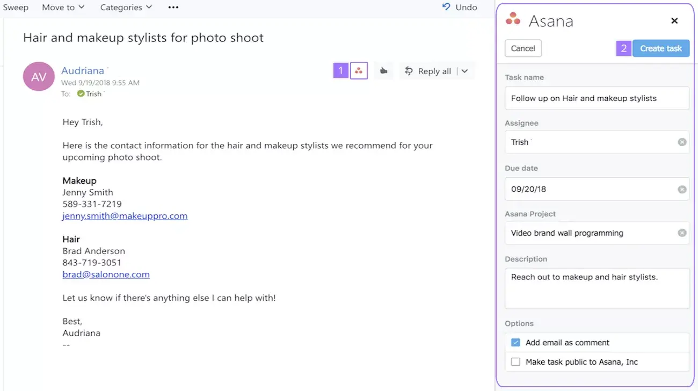Click the Undo icon in the top bar

[x=445, y=7]
